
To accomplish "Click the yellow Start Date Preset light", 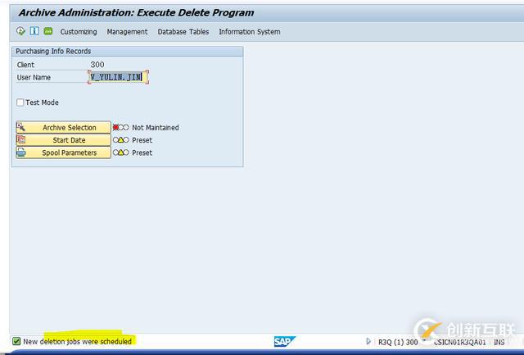I will [x=121, y=140].
